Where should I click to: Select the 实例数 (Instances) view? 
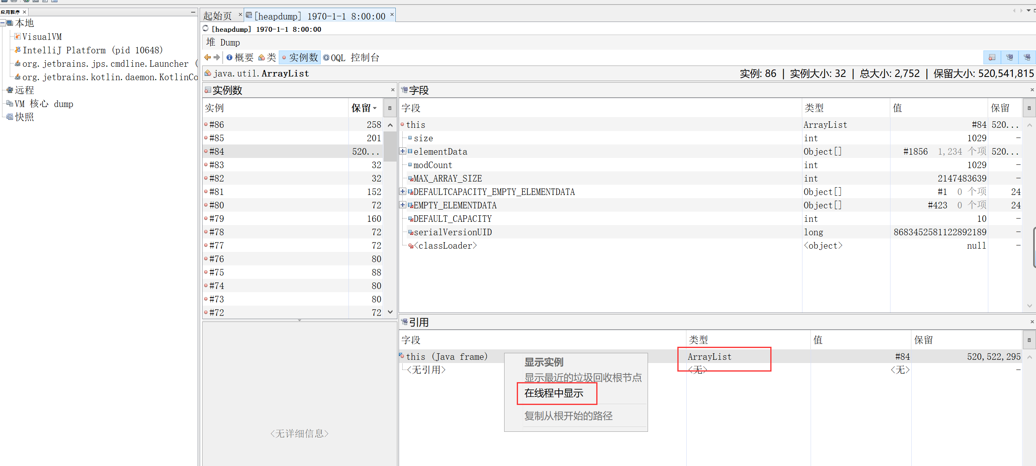pyautogui.click(x=300, y=57)
